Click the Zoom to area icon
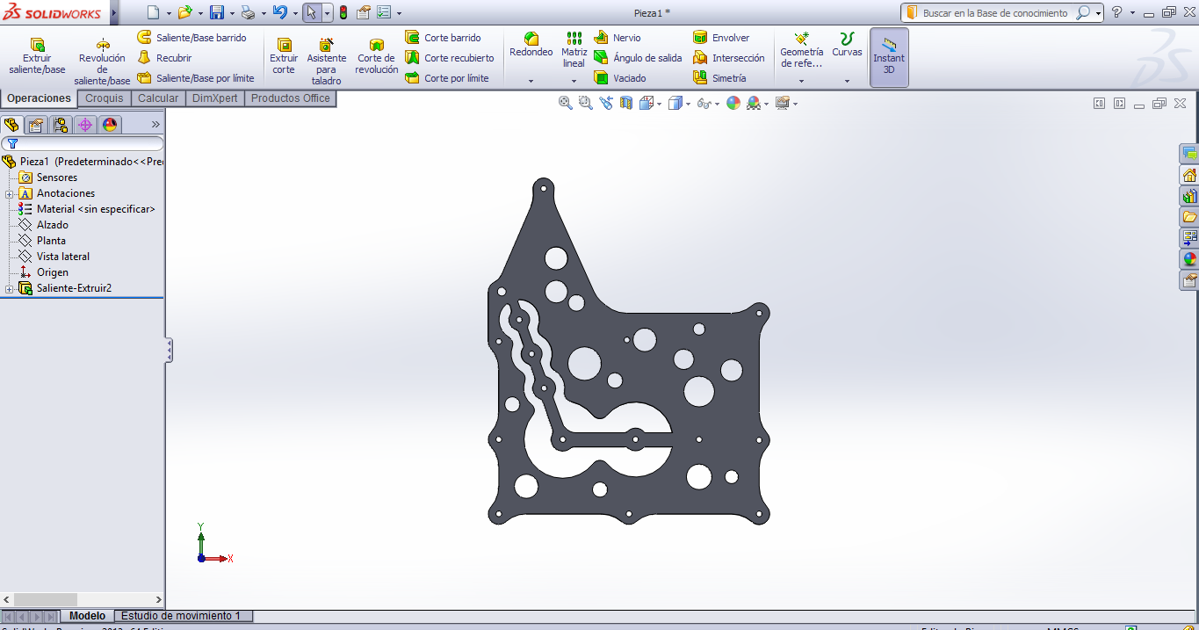Viewport: 1199px width, 630px height. click(x=586, y=103)
